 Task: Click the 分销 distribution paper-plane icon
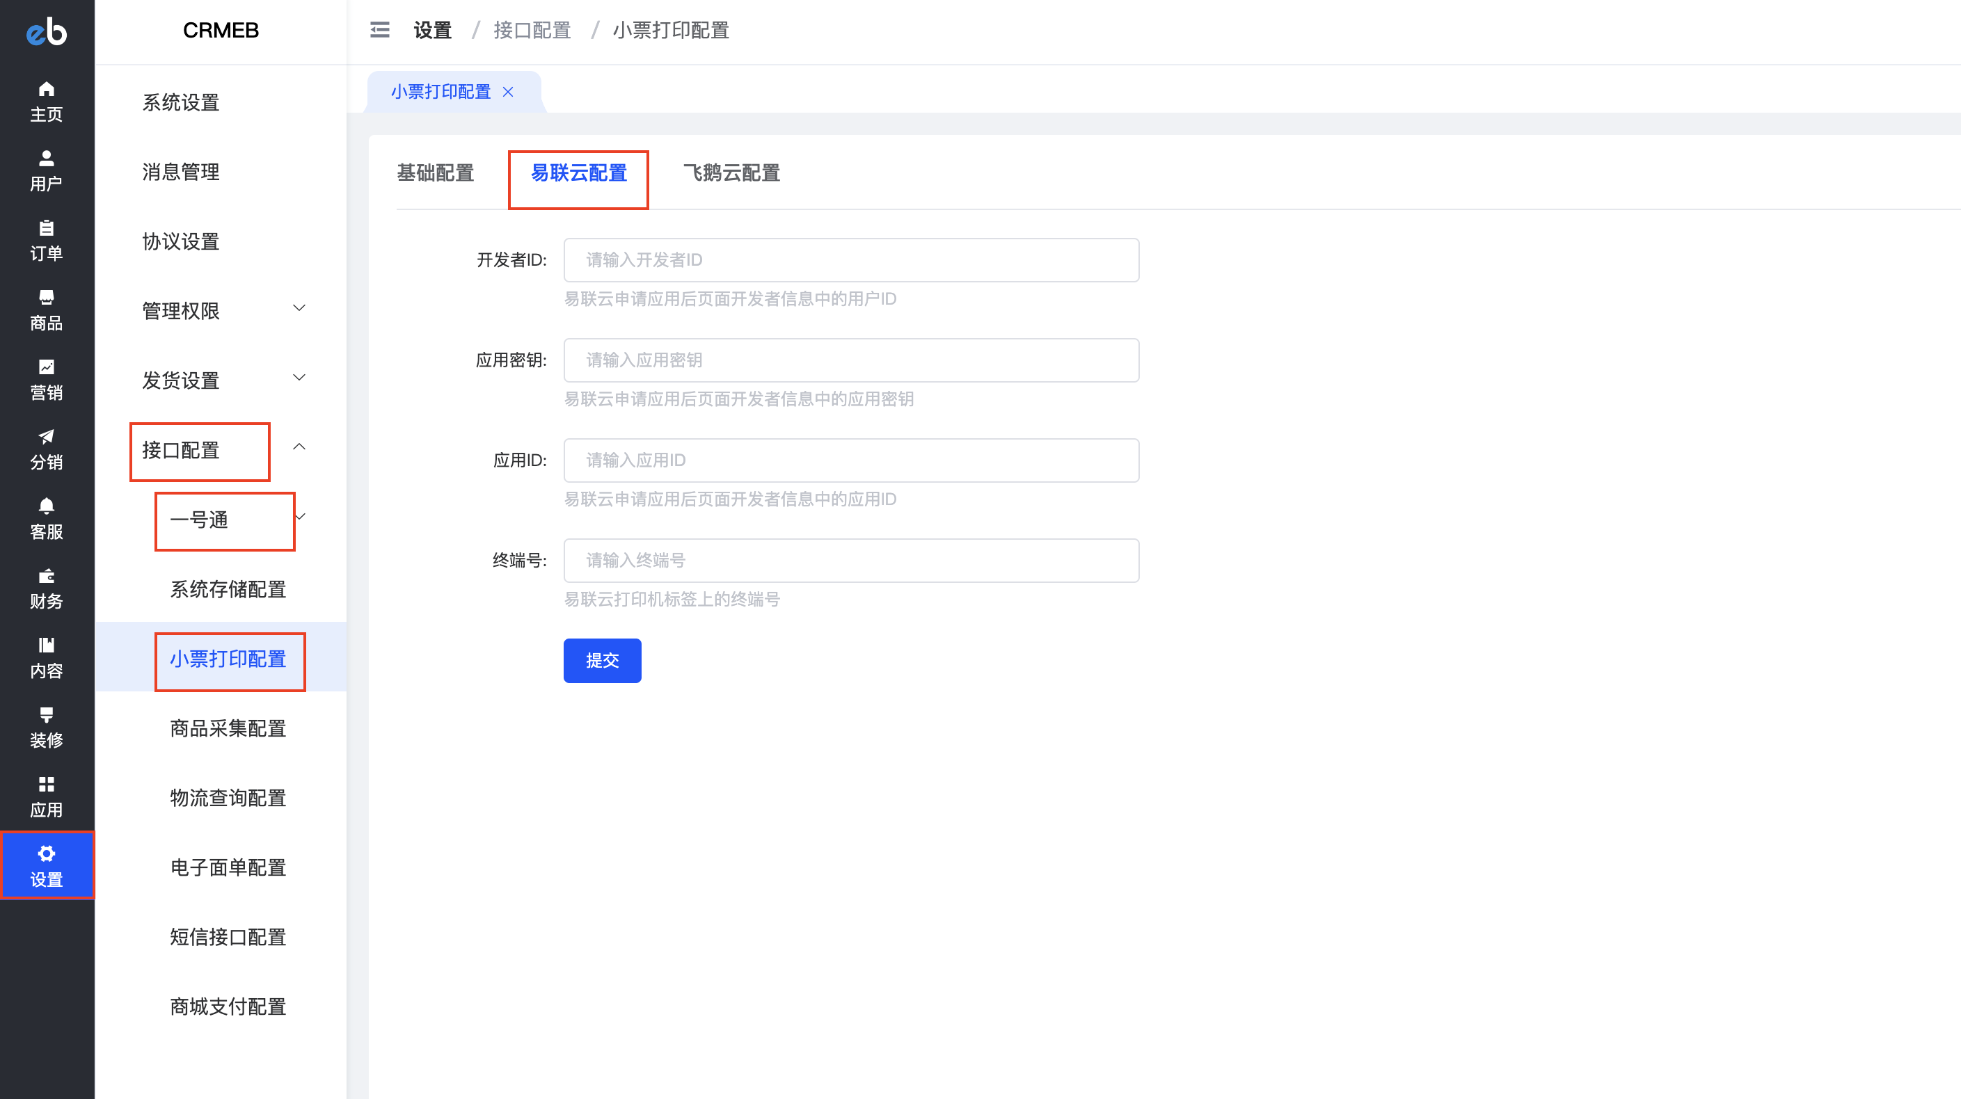pos(47,437)
